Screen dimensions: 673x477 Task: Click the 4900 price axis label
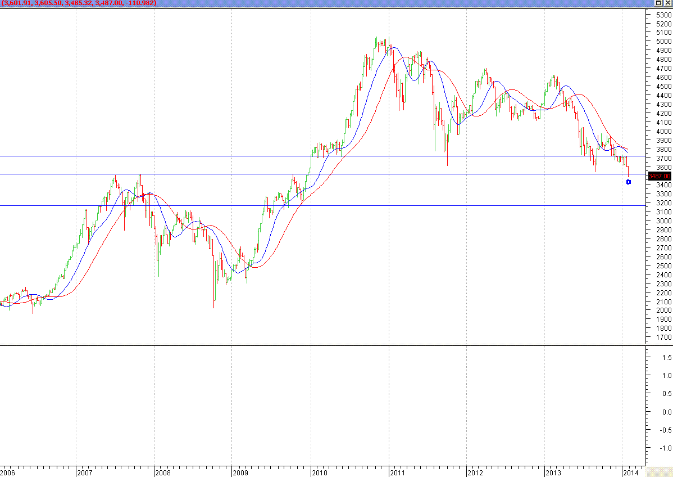(663, 51)
